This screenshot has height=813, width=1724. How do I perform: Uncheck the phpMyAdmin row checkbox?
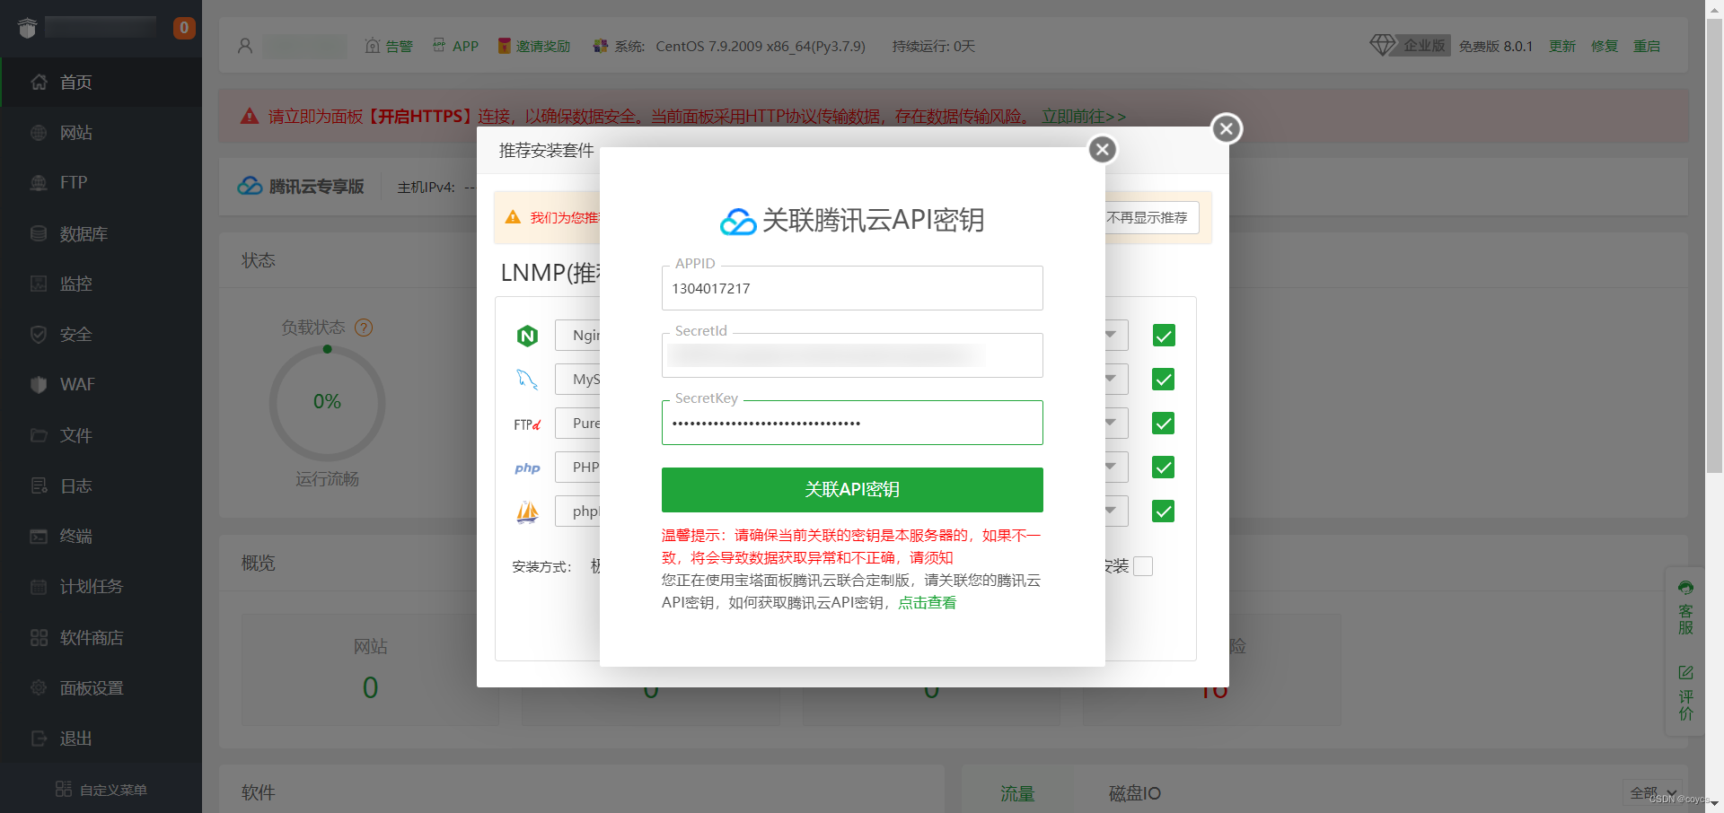[1164, 511]
